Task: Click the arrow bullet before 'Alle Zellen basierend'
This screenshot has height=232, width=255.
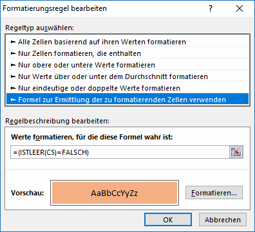Action: pyautogui.click(x=14, y=42)
